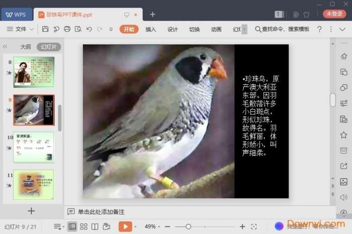Viewport: 352px width, 234px height.
Task: Start slideshow with orange play button
Action: tap(125, 226)
